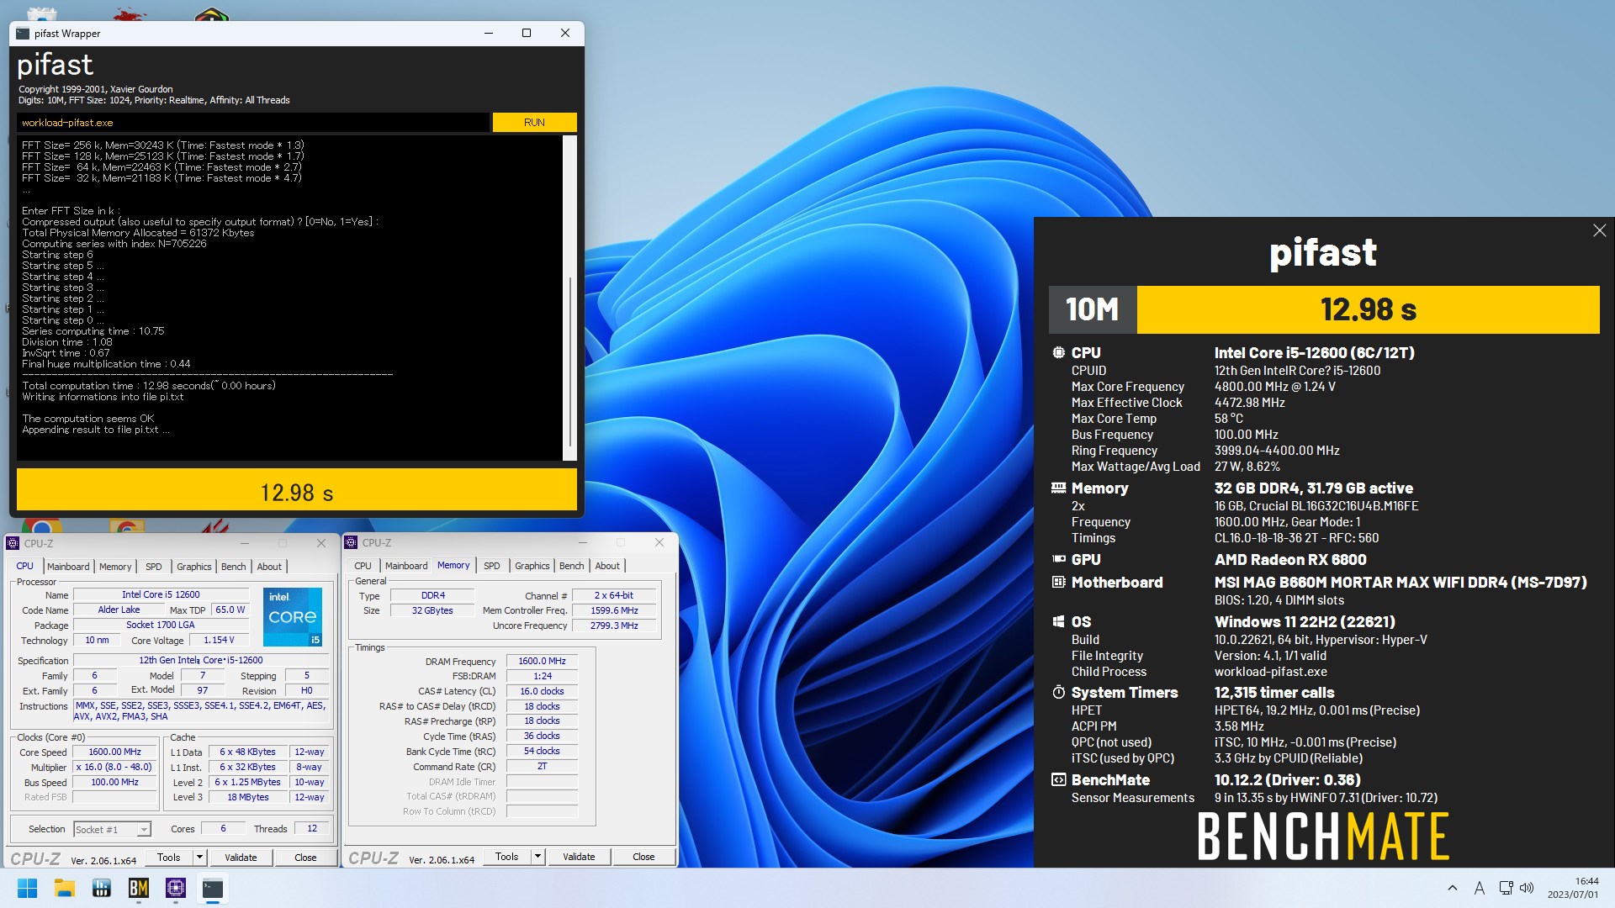
Task: Click the DRAM Frequency 1600.0 MHz value
Action: tap(542, 662)
